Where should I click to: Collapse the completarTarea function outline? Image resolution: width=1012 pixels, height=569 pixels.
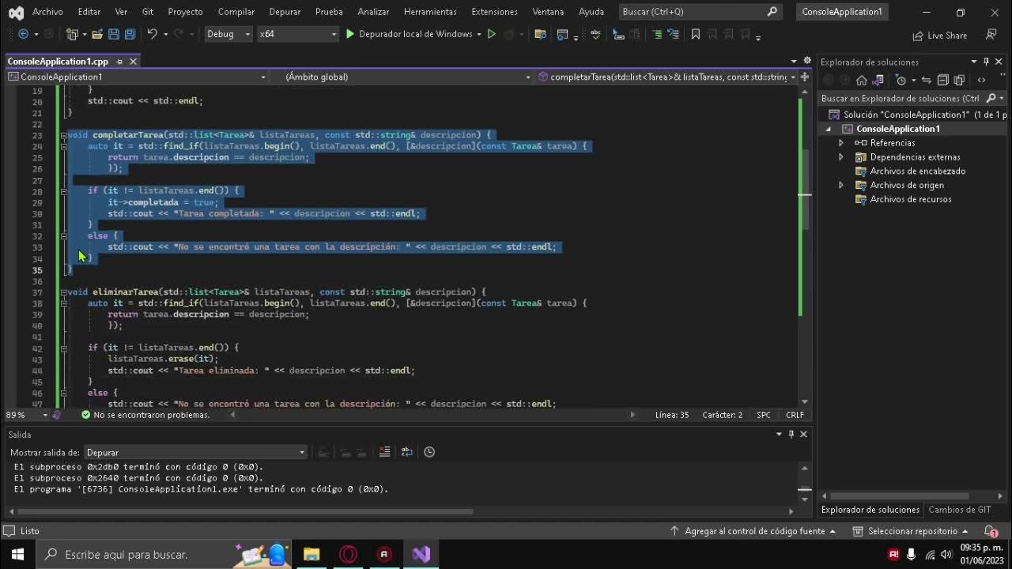[62, 135]
